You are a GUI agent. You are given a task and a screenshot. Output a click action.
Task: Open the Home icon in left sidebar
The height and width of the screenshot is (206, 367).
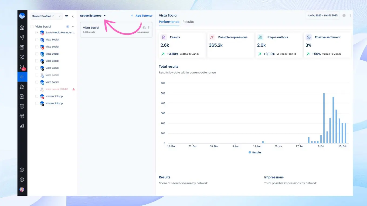coord(22,27)
